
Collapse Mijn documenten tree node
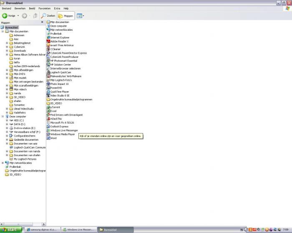tap(3, 31)
